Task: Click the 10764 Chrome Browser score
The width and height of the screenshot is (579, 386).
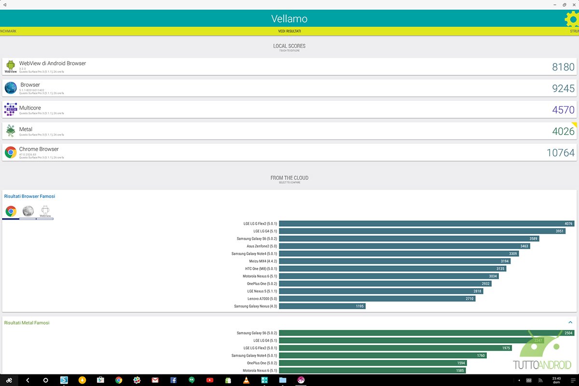Action: point(561,153)
